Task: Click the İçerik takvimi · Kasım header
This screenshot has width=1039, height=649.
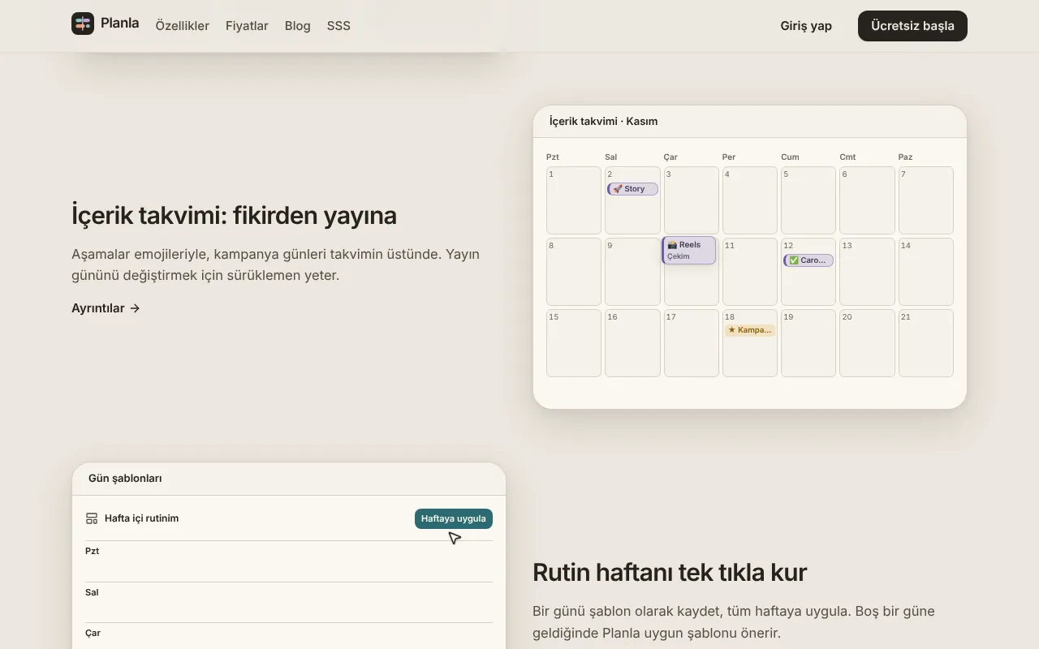Action: pos(604,122)
